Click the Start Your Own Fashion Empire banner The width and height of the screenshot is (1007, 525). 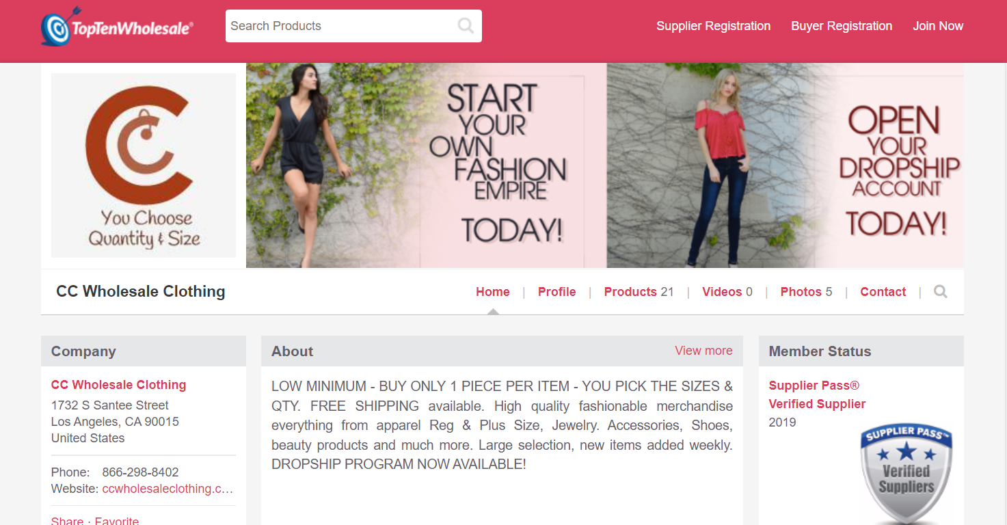[x=426, y=165]
